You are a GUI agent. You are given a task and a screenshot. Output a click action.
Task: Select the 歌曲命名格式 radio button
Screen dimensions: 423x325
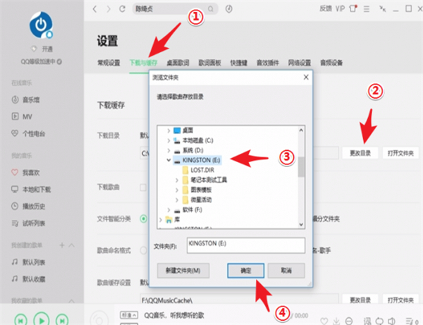pos(144,250)
